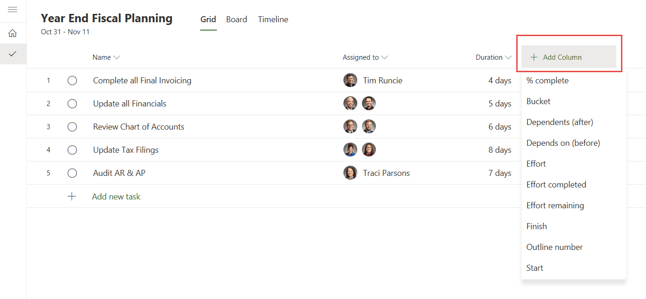Expand the Name column dropdown arrow
Screen dimensions: 646x299
tap(117, 57)
